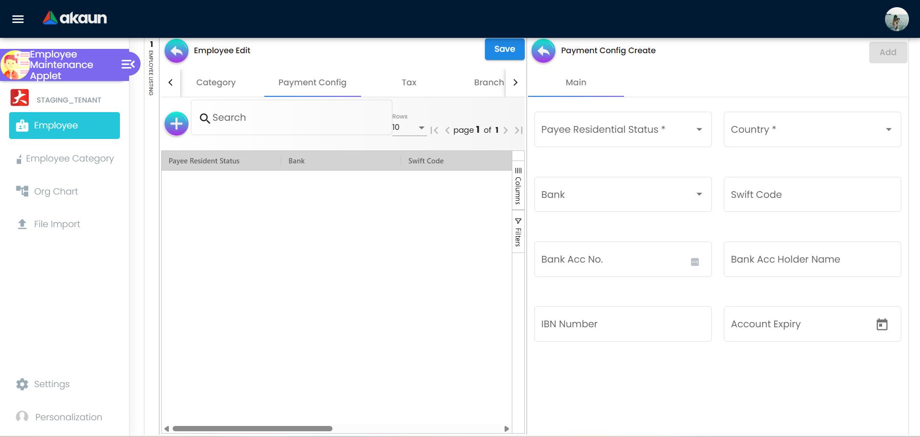The width and height of the screenshot is (920, 437).
Task: Create new payment config with plus button
Action: [176, 124]
